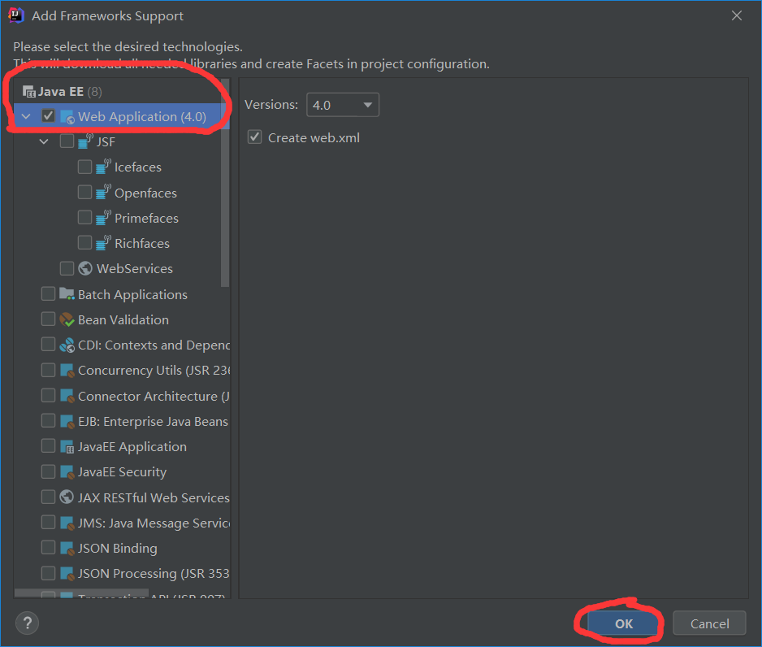Close the Add Frameworks Support dialog
Viewport: 762px width, 647px height.
tap(737, 15)
